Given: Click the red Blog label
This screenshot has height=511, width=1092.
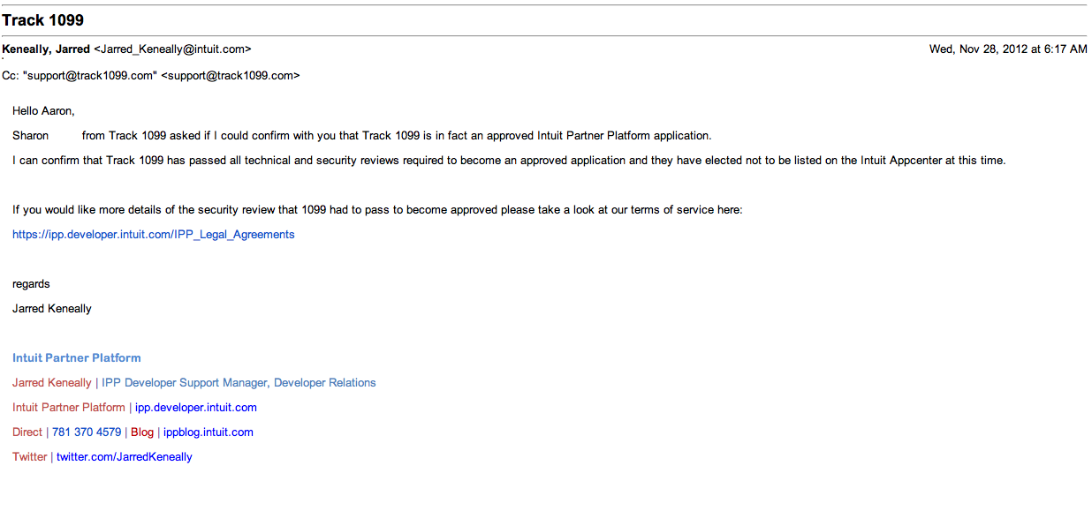Looking at the screenshot, I should (x=142, y=432).
